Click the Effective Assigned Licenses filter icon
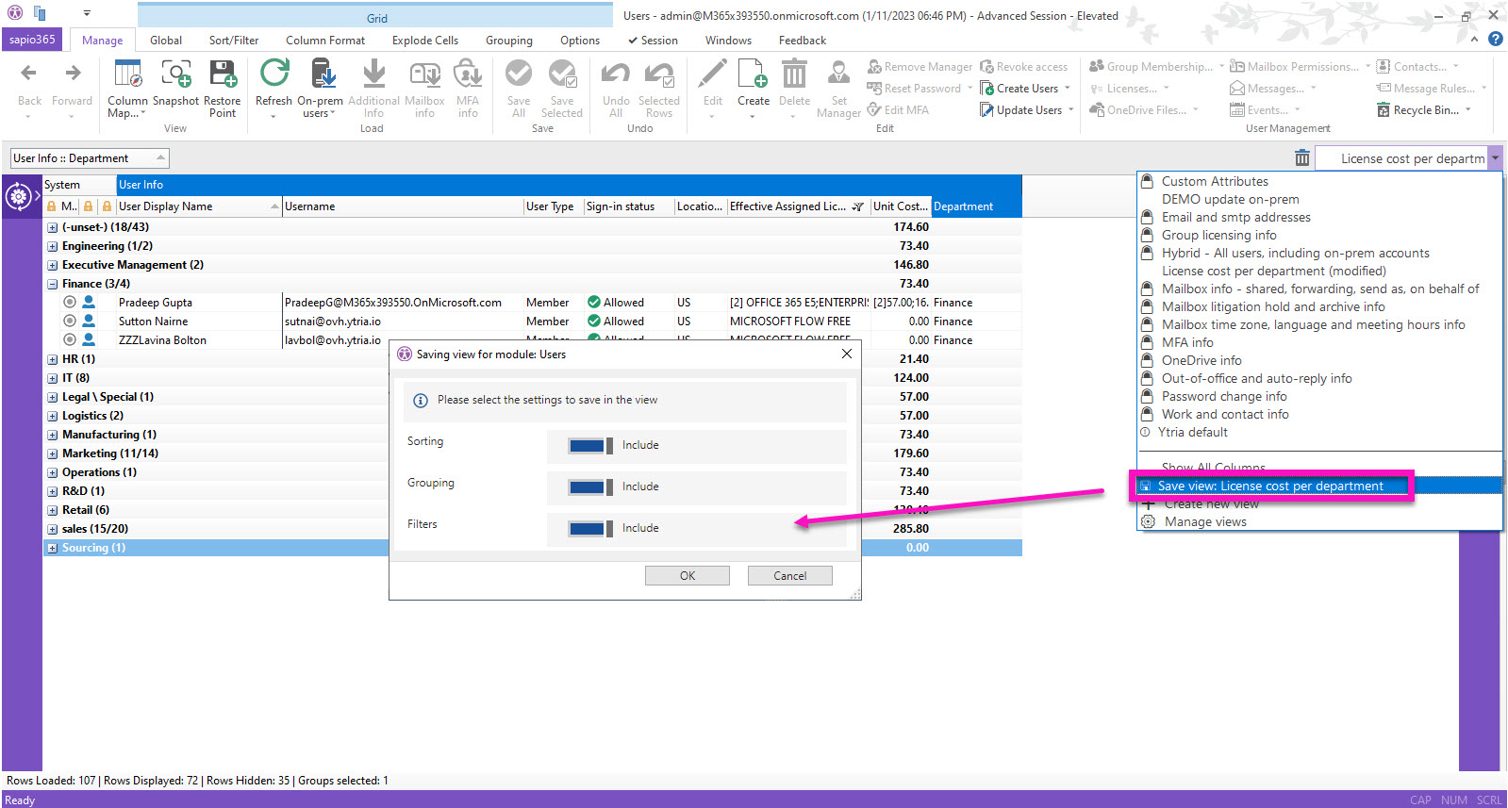Screen dimensions: 1508x808 click(857, 206)
